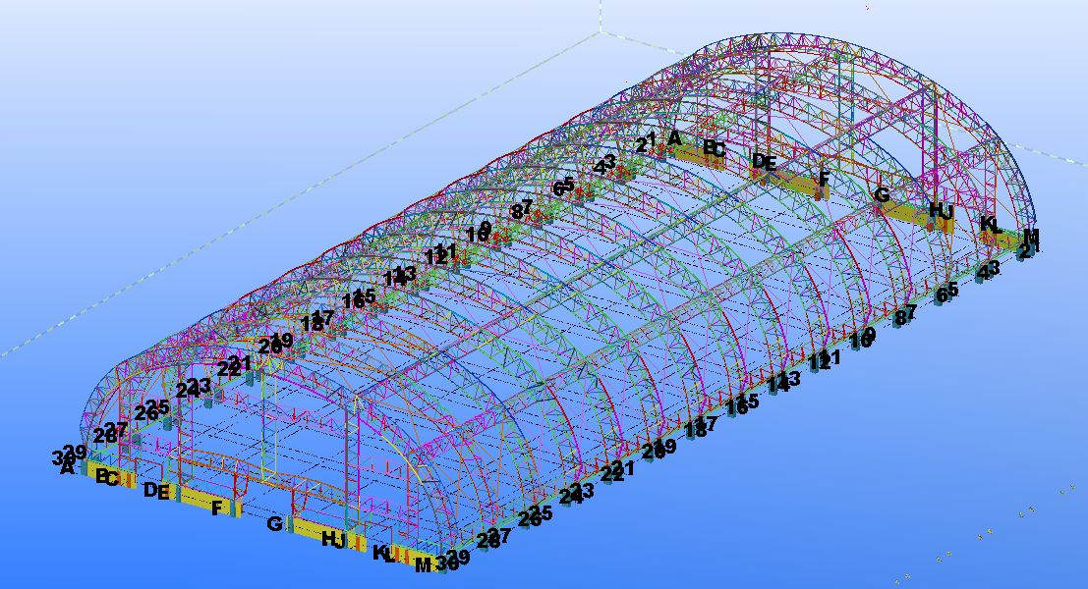The width and height of the screenshot is (1088, 589).
Task: Pick grid label HJ on the front gable
Action: point(334,539)
